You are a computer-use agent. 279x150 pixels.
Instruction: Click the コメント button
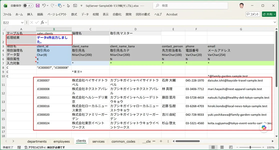click(253, 14)
